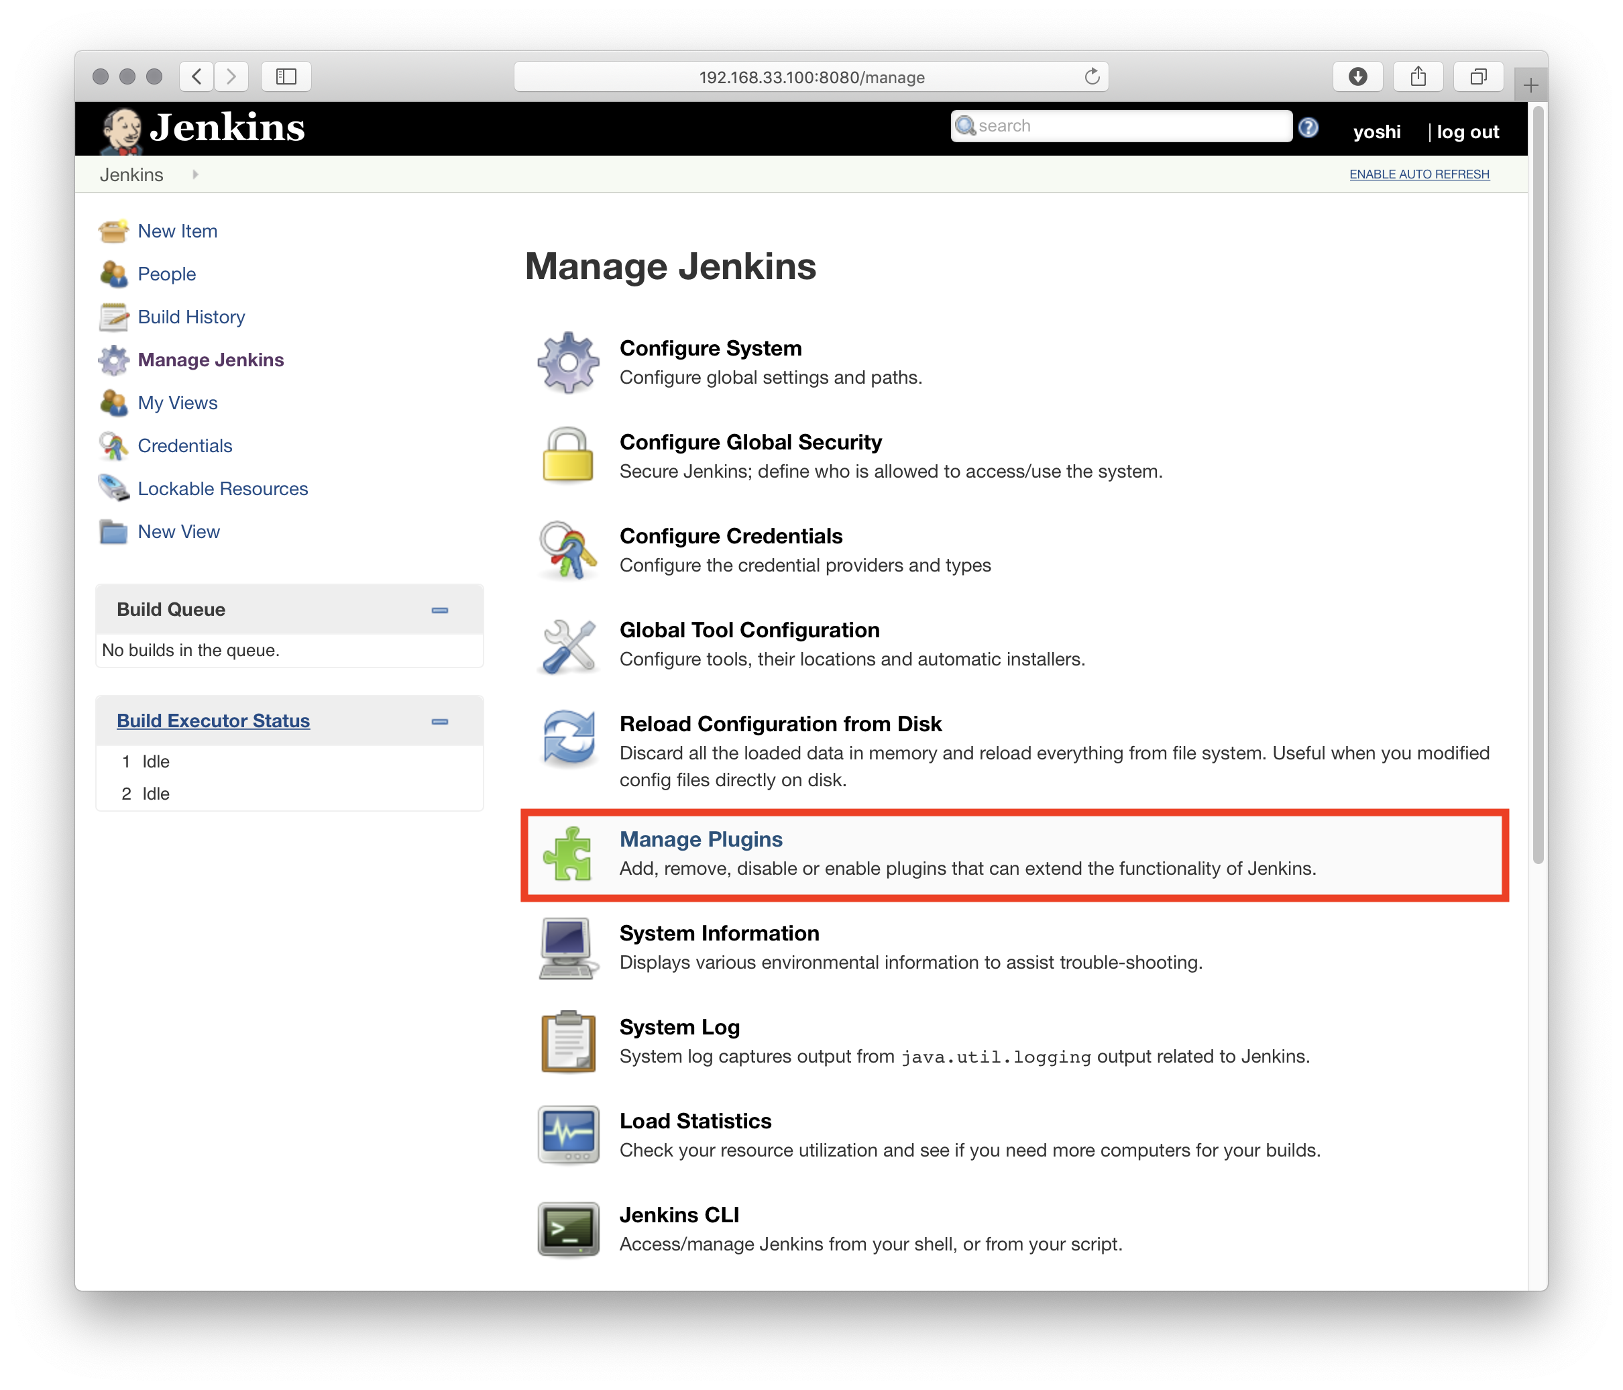Image resolution: width=1623 pixels, height=1390 pixels.
Task: Click the browser share icon
Action: click(1418, 76)
